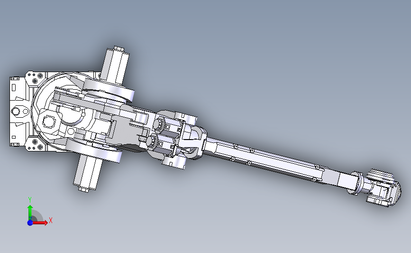This screenshot has width=411, height=253.
Task: Click the red X axis arrow of the triad
Action: (40, 223)
